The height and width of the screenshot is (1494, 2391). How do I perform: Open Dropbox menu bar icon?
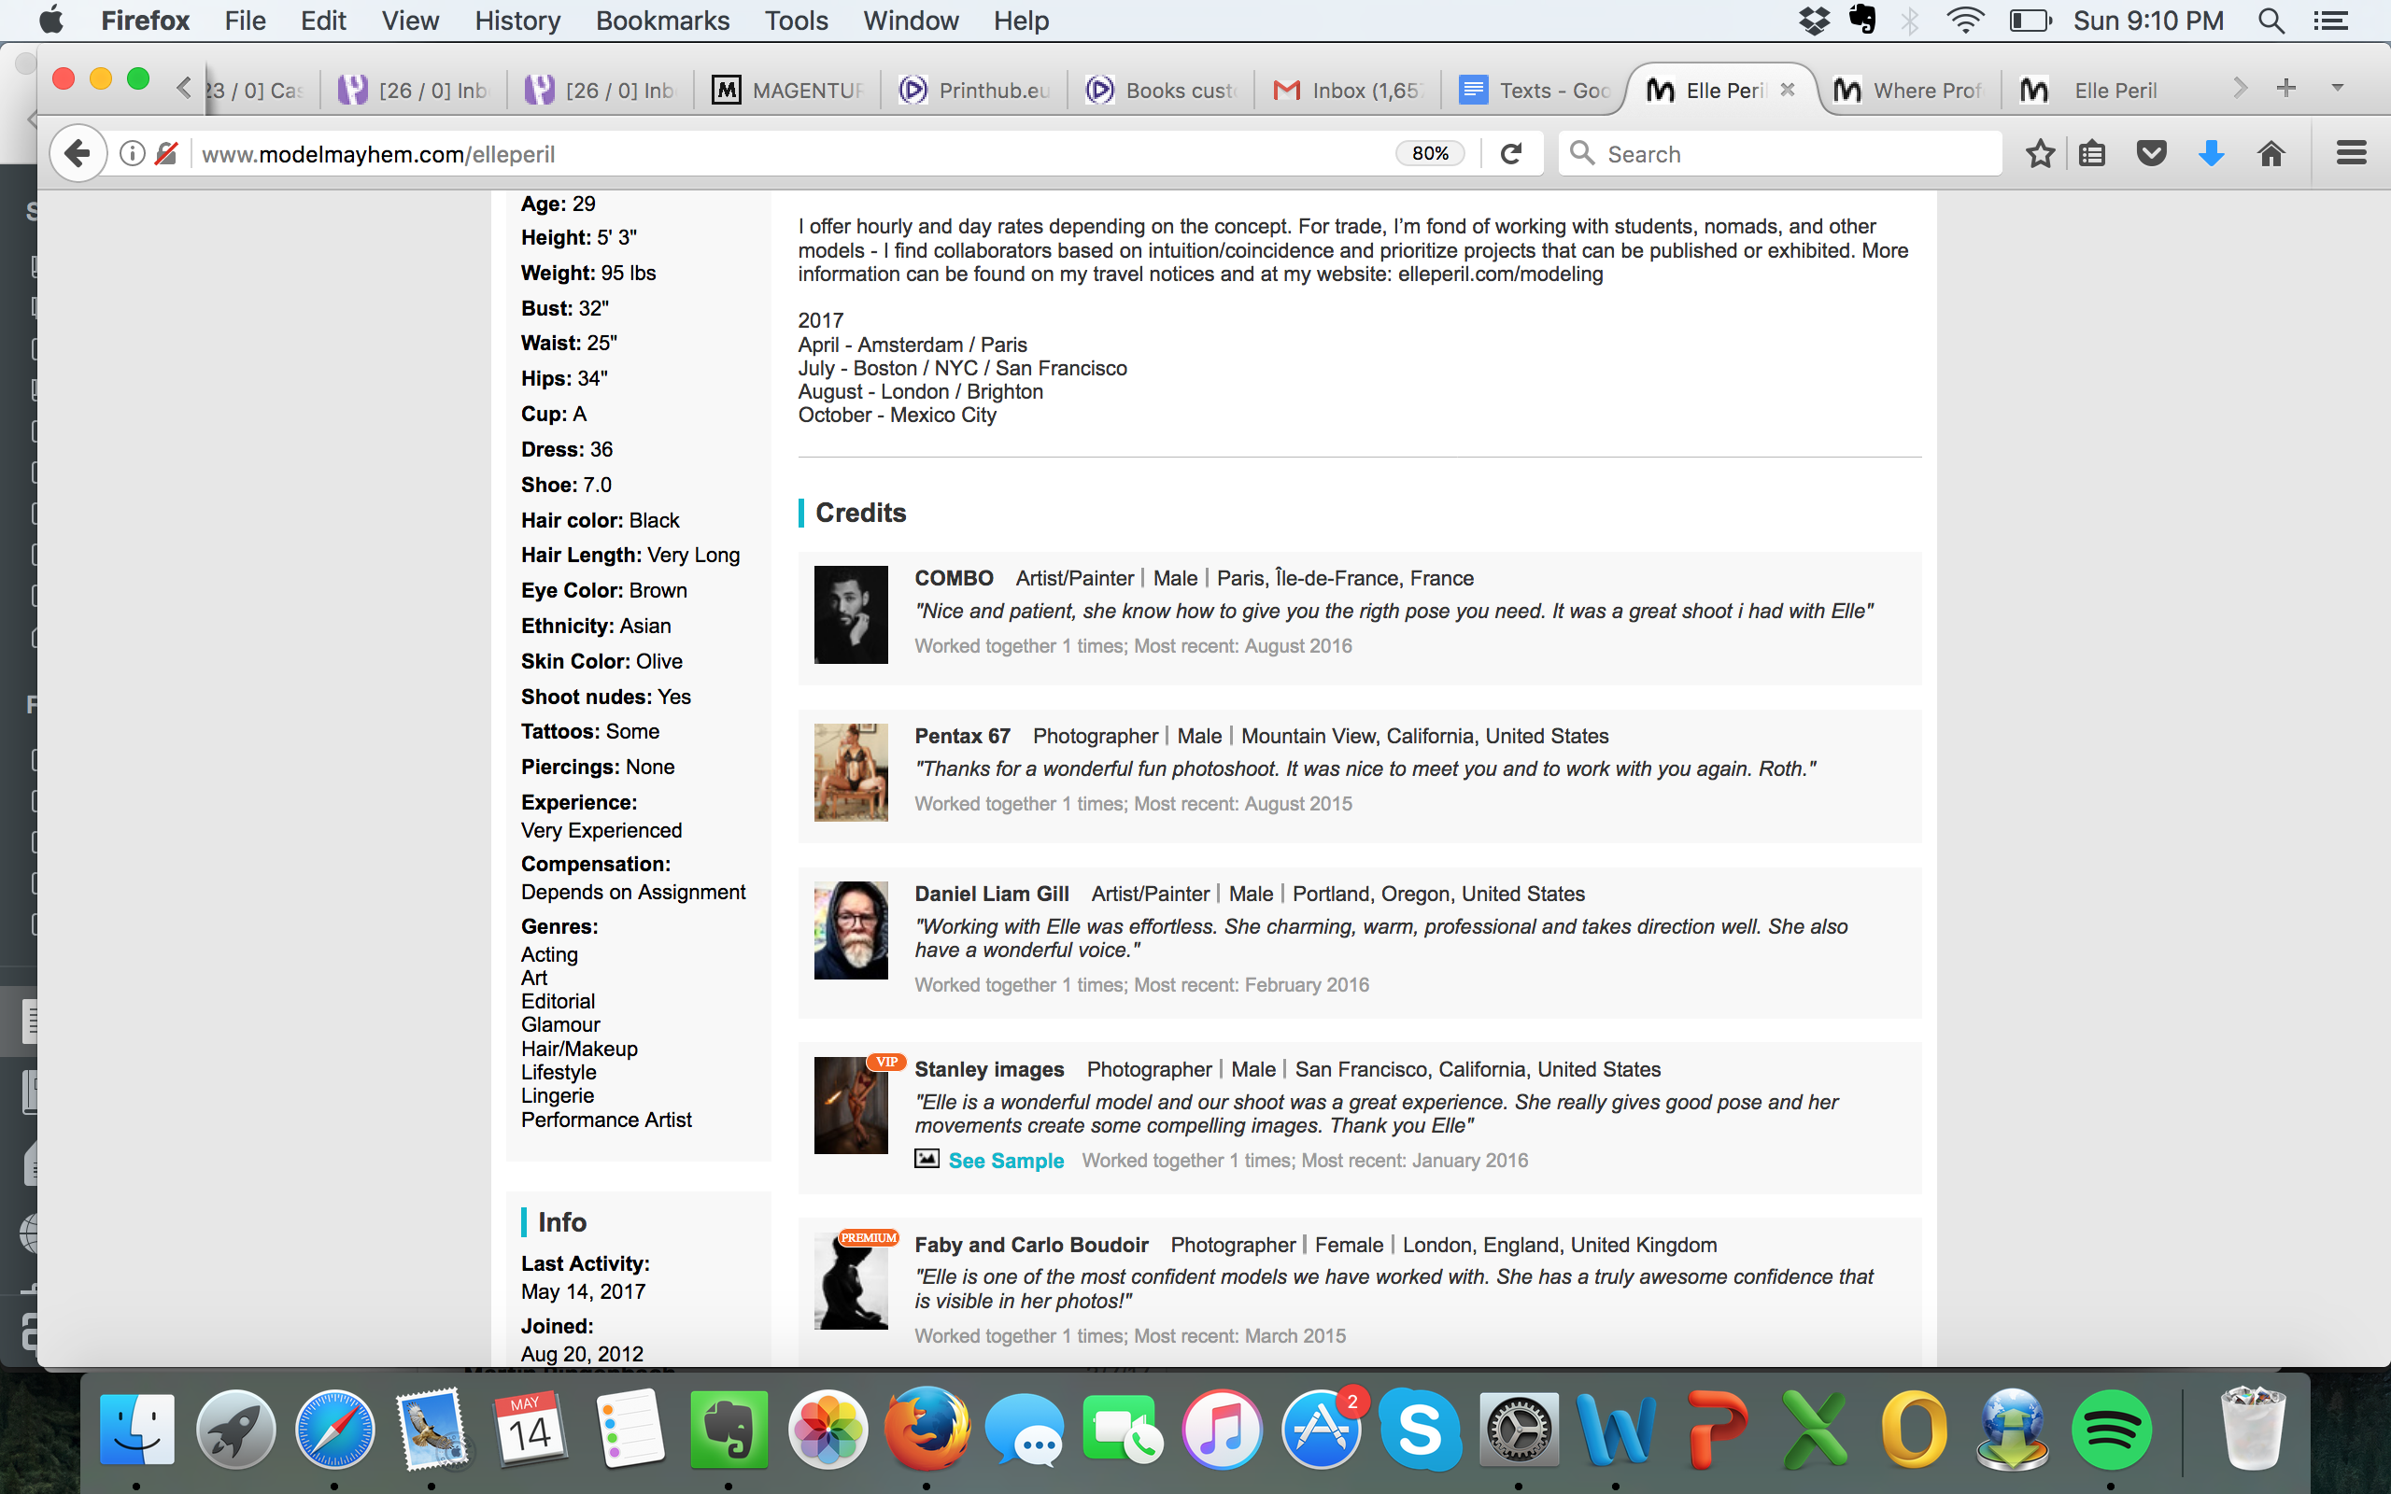[1814, 21]
